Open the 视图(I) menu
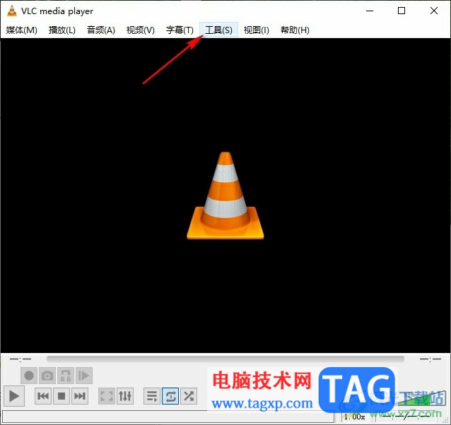Viewport: 451px width, 425px height. point(257,30)
